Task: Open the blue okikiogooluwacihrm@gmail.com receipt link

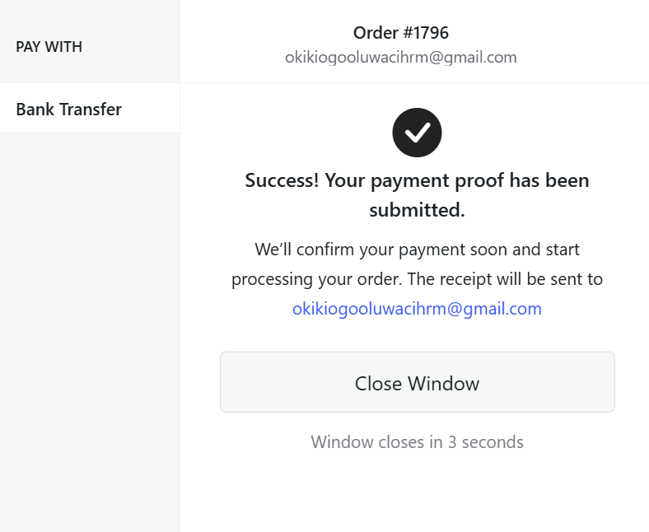Action: click(x=417, y=309)
